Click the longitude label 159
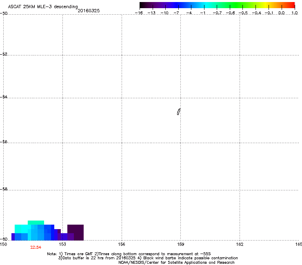The height and width of the screenshot is (265, 302). coord(181,244)
